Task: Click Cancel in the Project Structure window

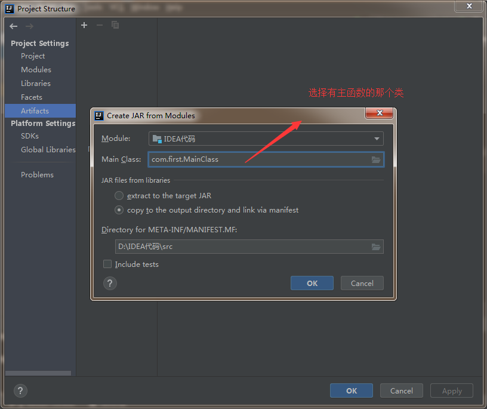Action: [401, 390]
